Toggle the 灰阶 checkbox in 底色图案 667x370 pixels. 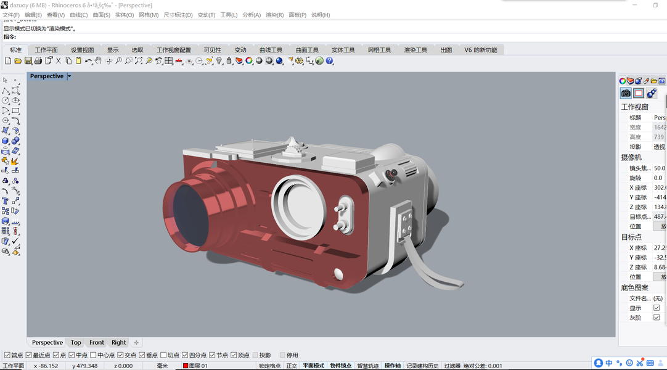click(x=657, y=317)
